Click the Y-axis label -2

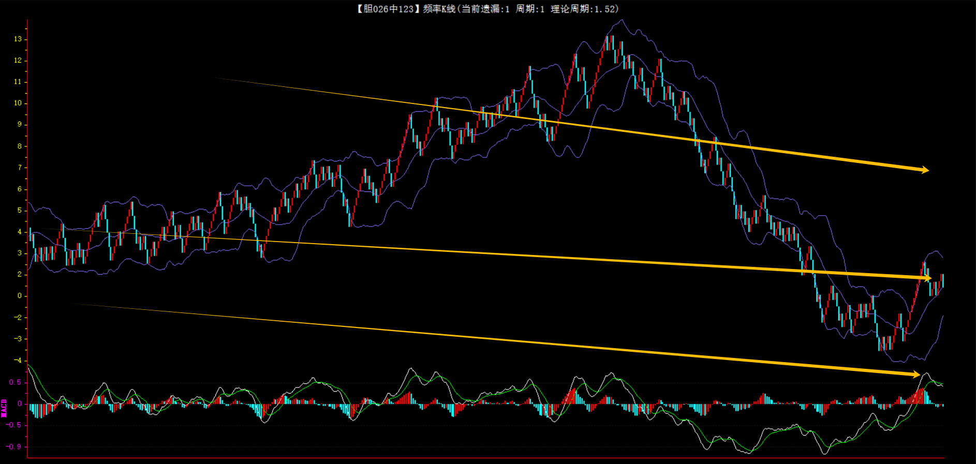[18, 318]
